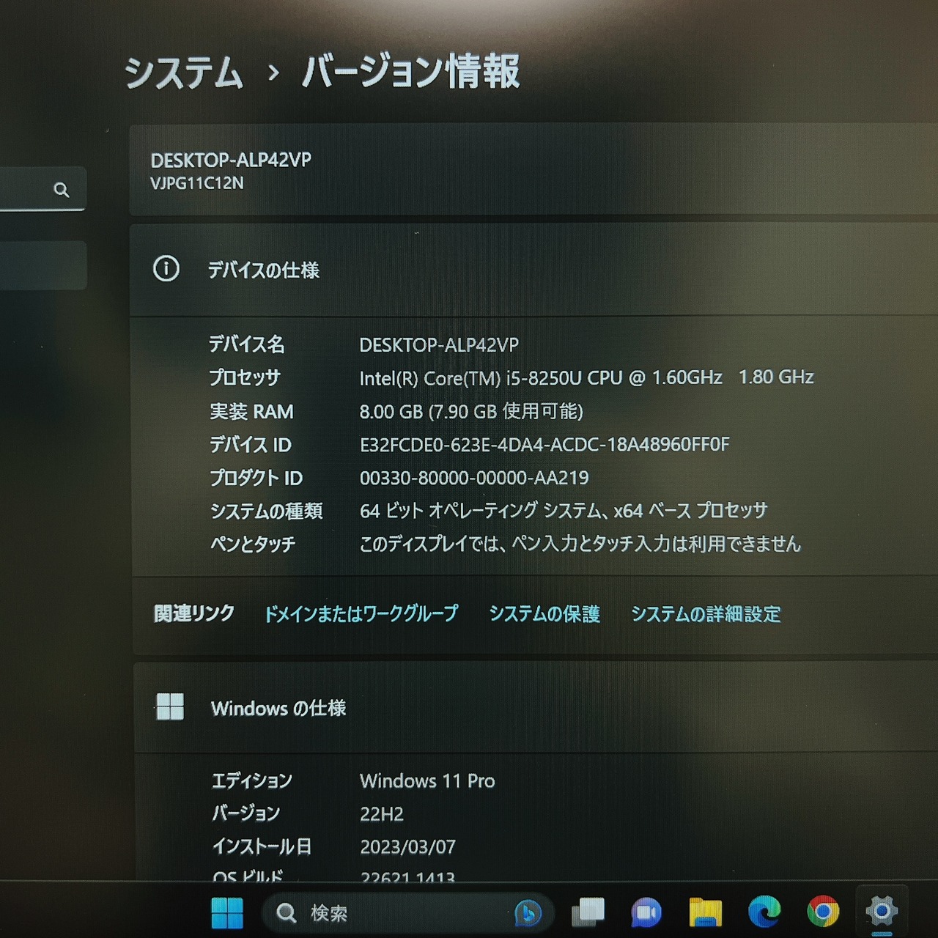Click the info icon beside デバイスの仕様
938x938 pixels.
pyautogui.click(x=166, y=269)
